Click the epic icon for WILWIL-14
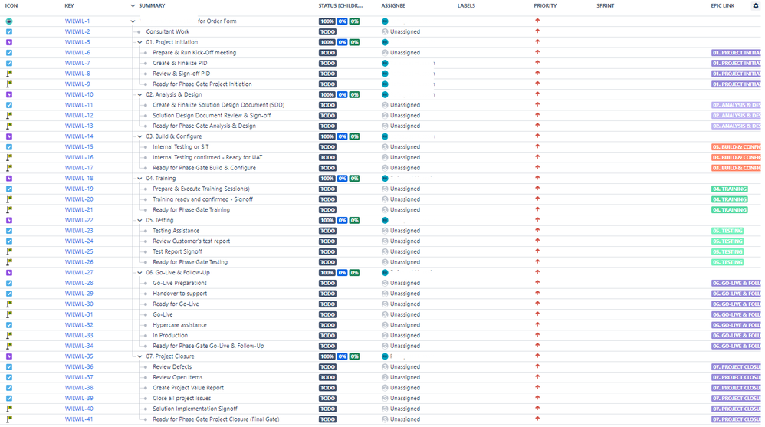 (9, 136)
